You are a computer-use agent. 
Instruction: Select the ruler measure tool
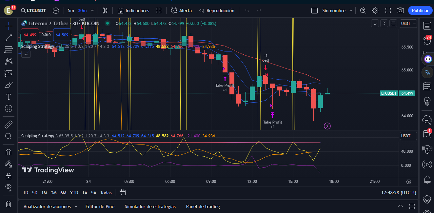9,125
